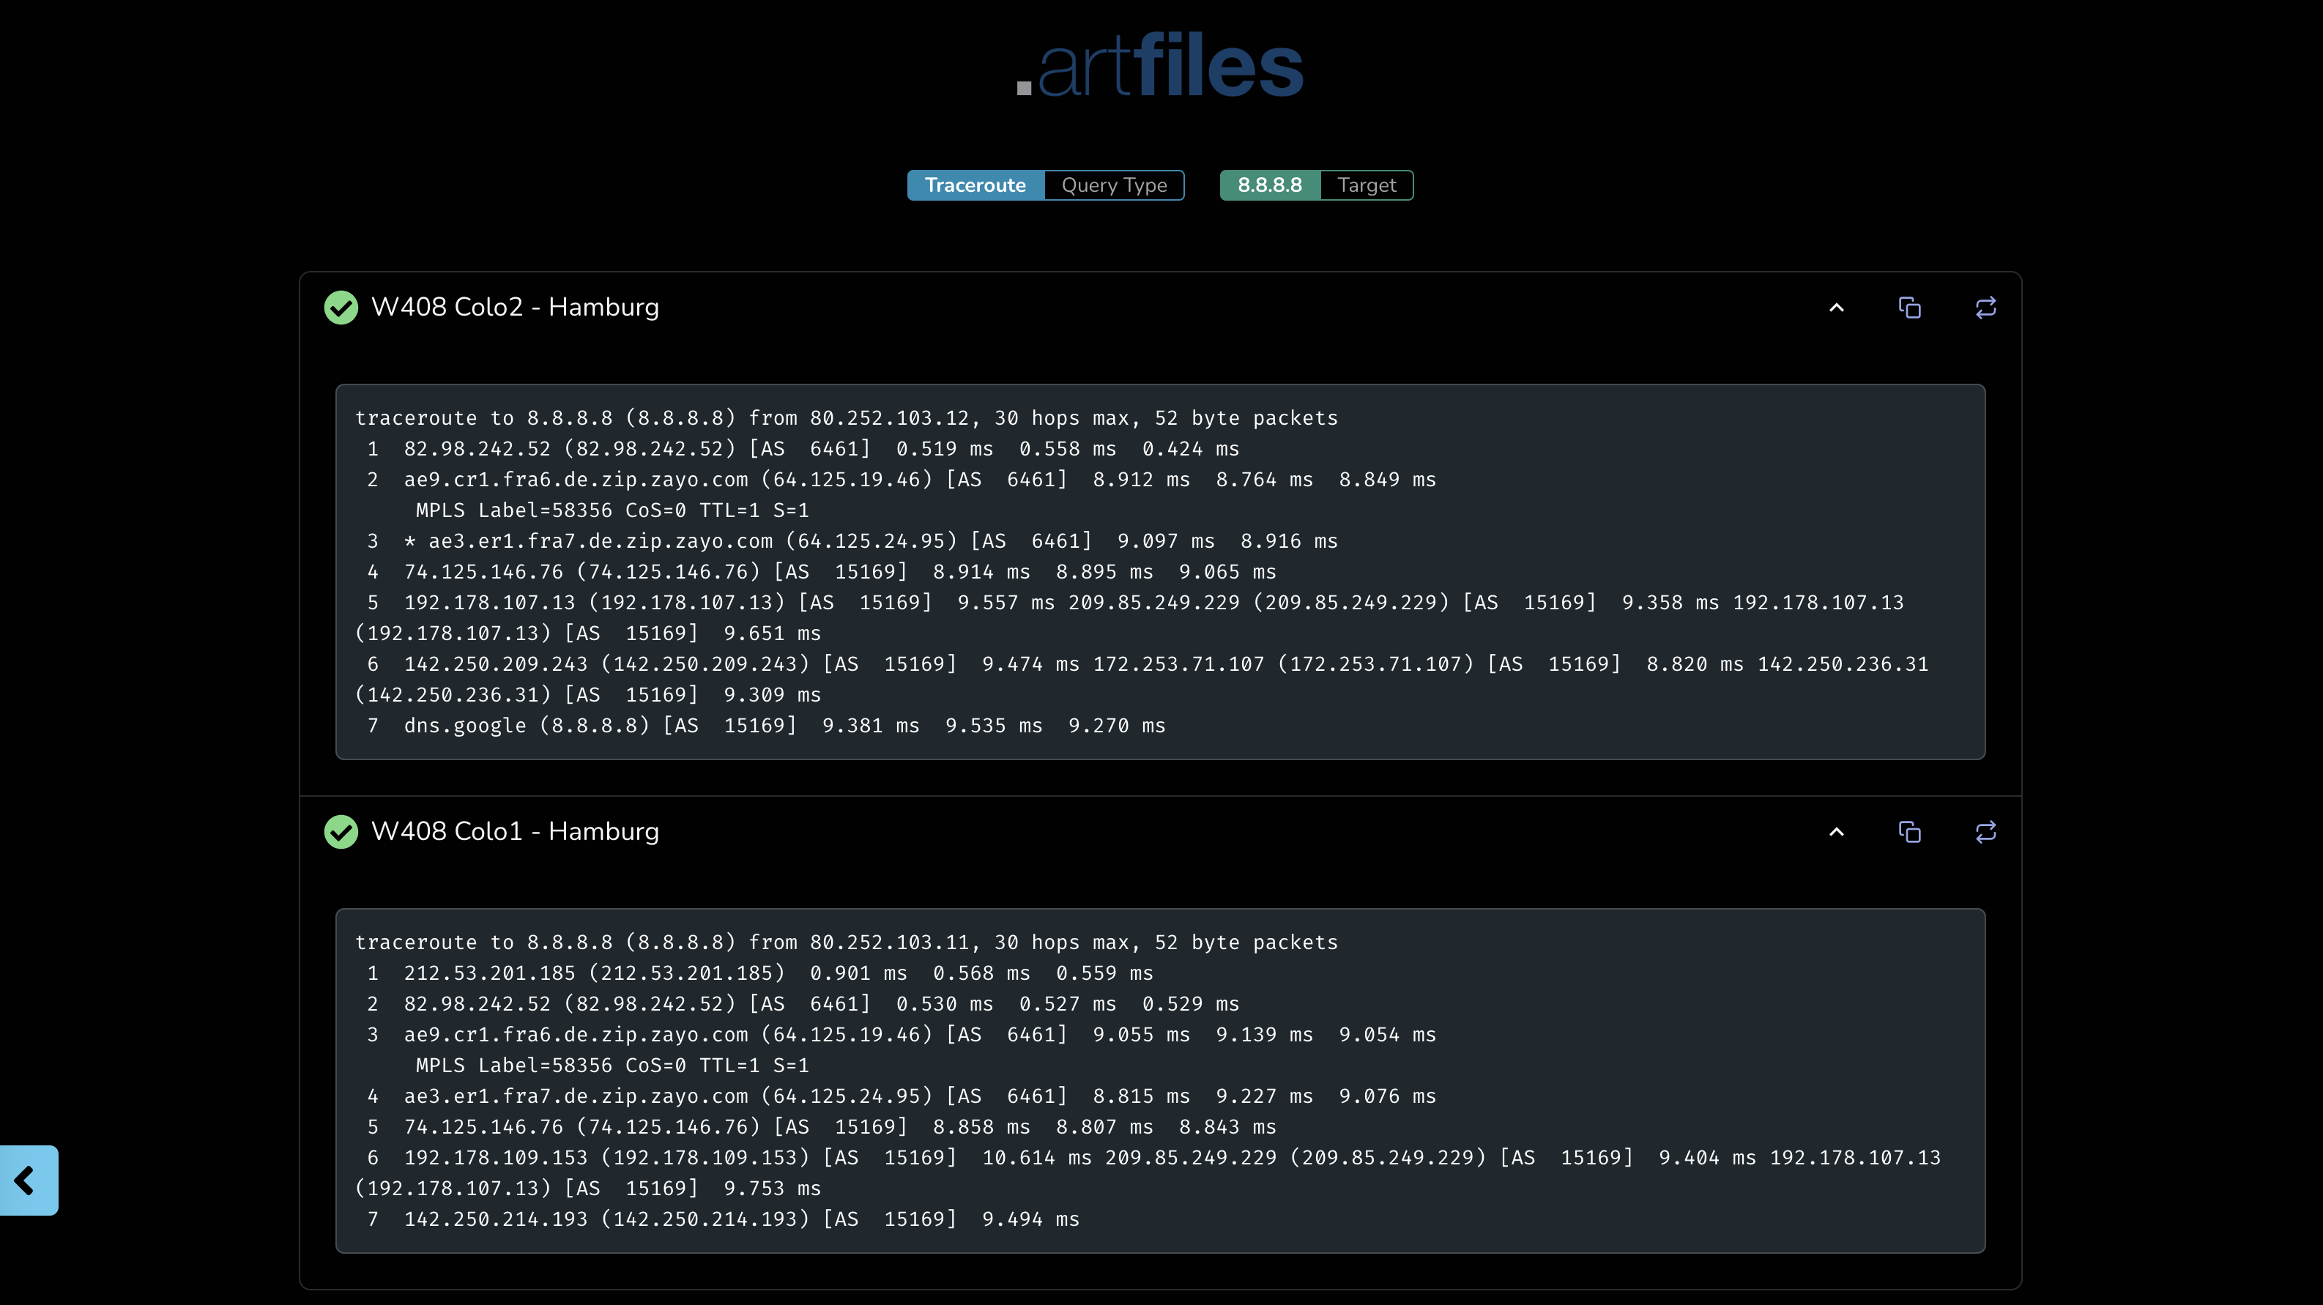The image size is (2323, 1305).
Task: Click the green checkmark for W408 Colo1
Action: (341, 831)
